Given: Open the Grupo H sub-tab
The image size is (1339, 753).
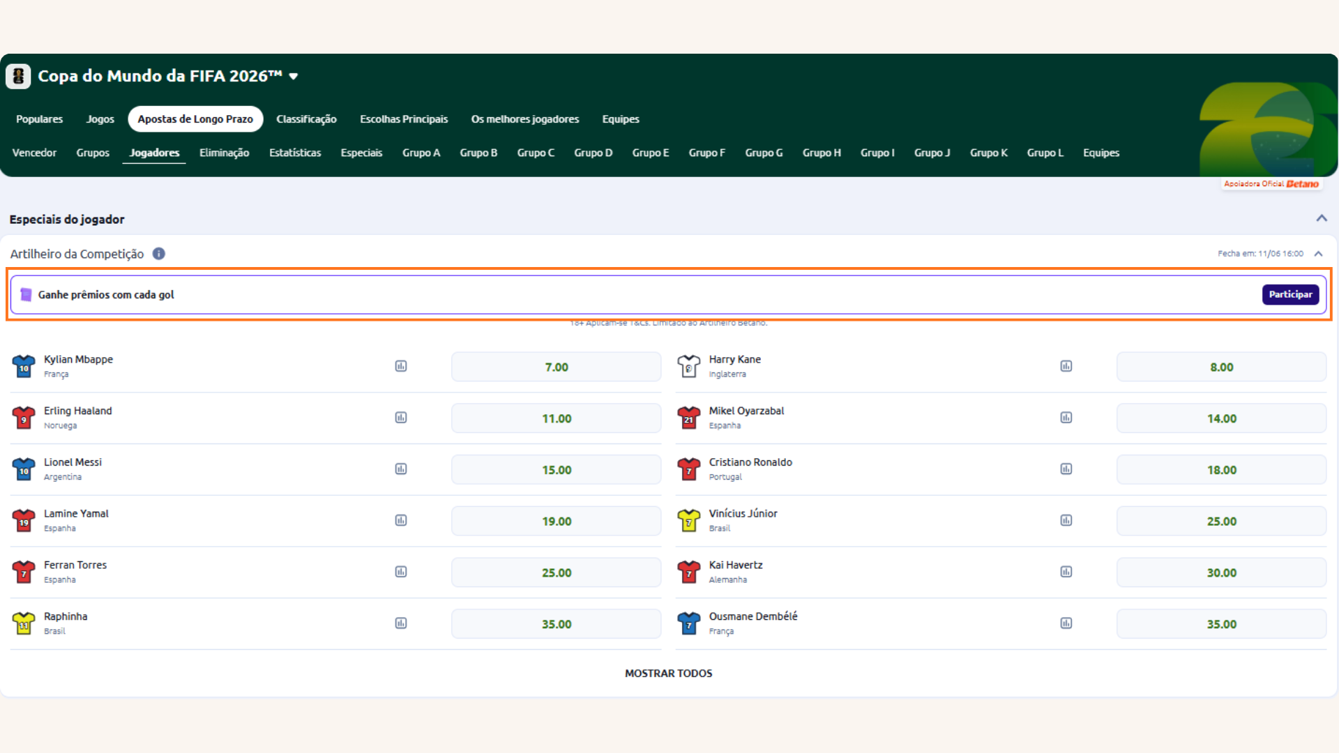Looking at the screenshot, I should [822, 153].
